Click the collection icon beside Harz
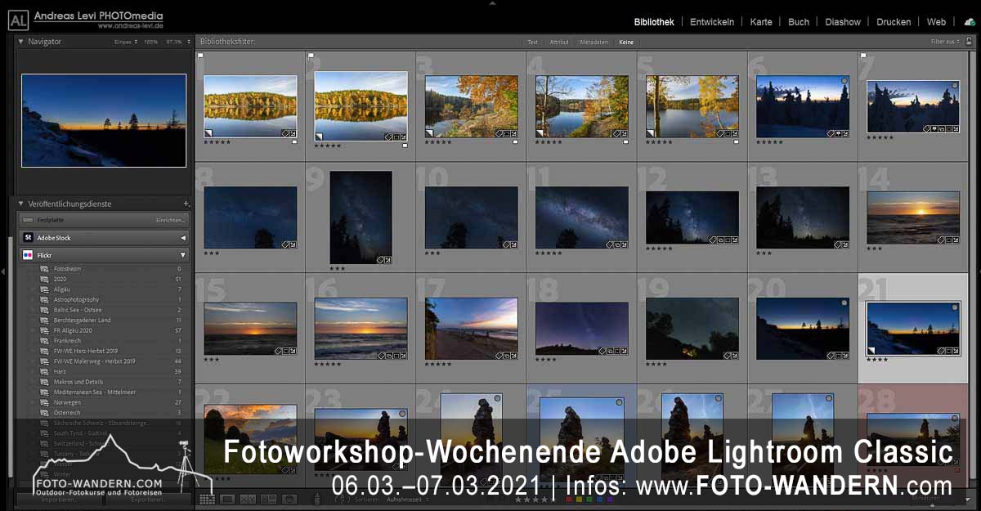 (45, 371)
